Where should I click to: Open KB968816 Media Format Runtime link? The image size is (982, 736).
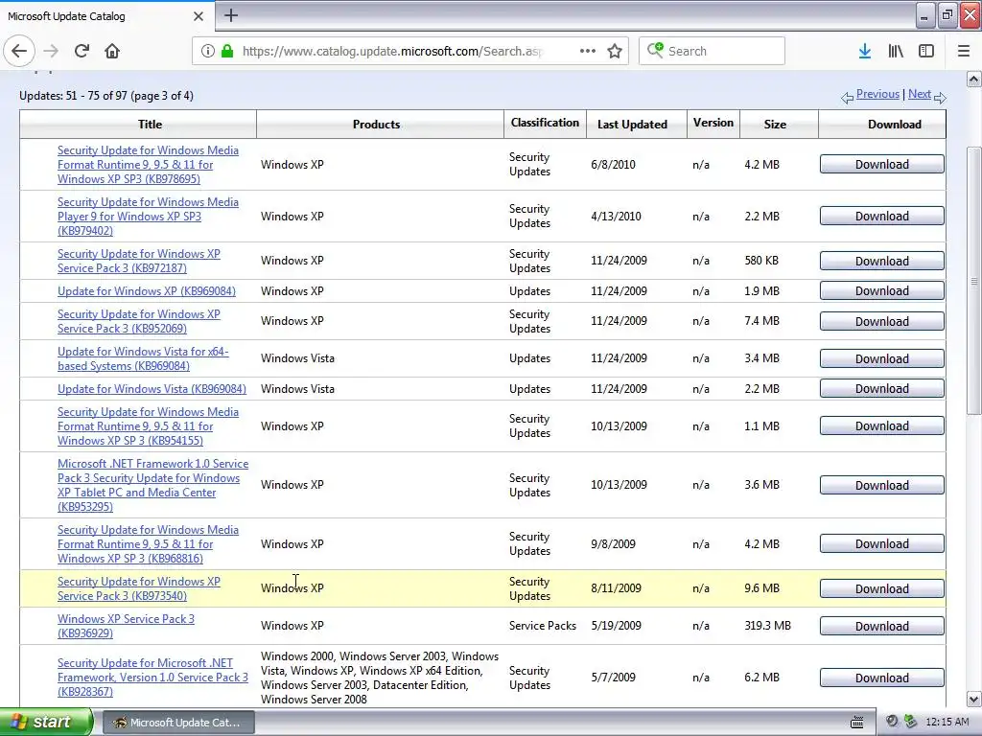click(148, 544)
